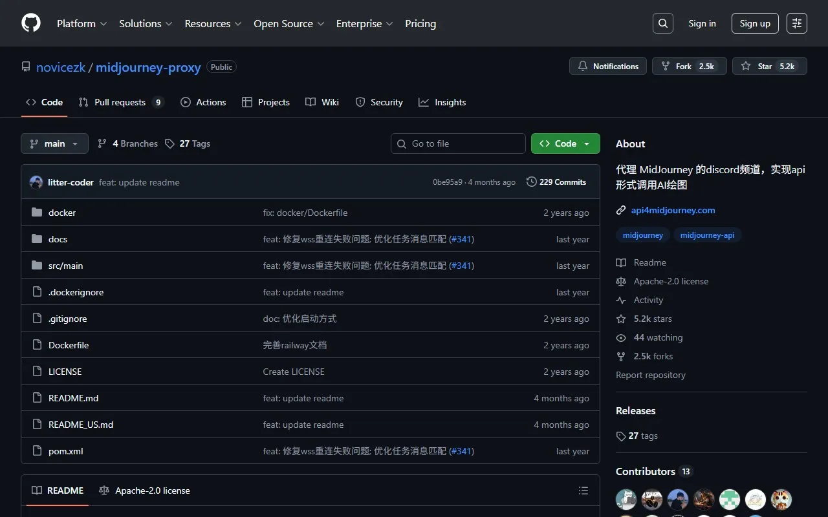The width and height of the screenshot is (828, 517).
Task: Expand the green Code dropdown
Action: pos(565,143)
